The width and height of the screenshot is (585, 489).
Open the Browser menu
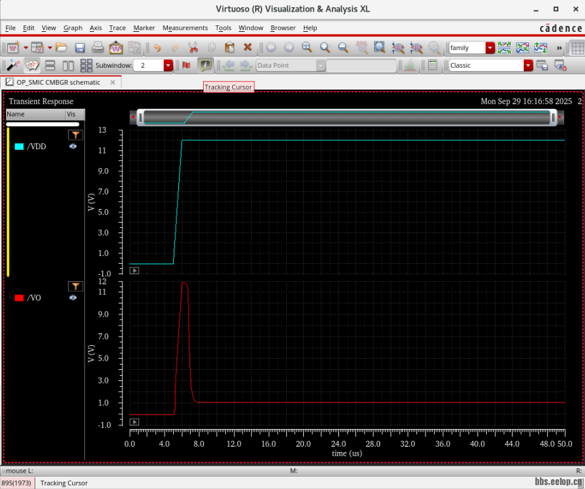(x=283, y=28)
